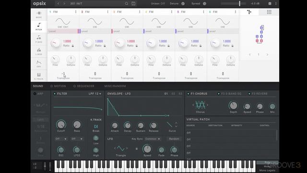The height and width of the screenshot is (173, 307).
Task: Click the Chorus Depth knob
Action: 233,106
